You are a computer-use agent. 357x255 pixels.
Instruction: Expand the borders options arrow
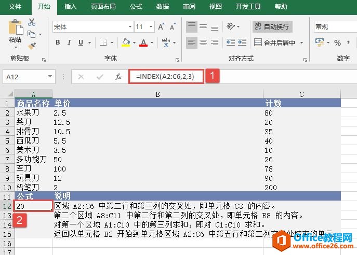coord(112,42)
